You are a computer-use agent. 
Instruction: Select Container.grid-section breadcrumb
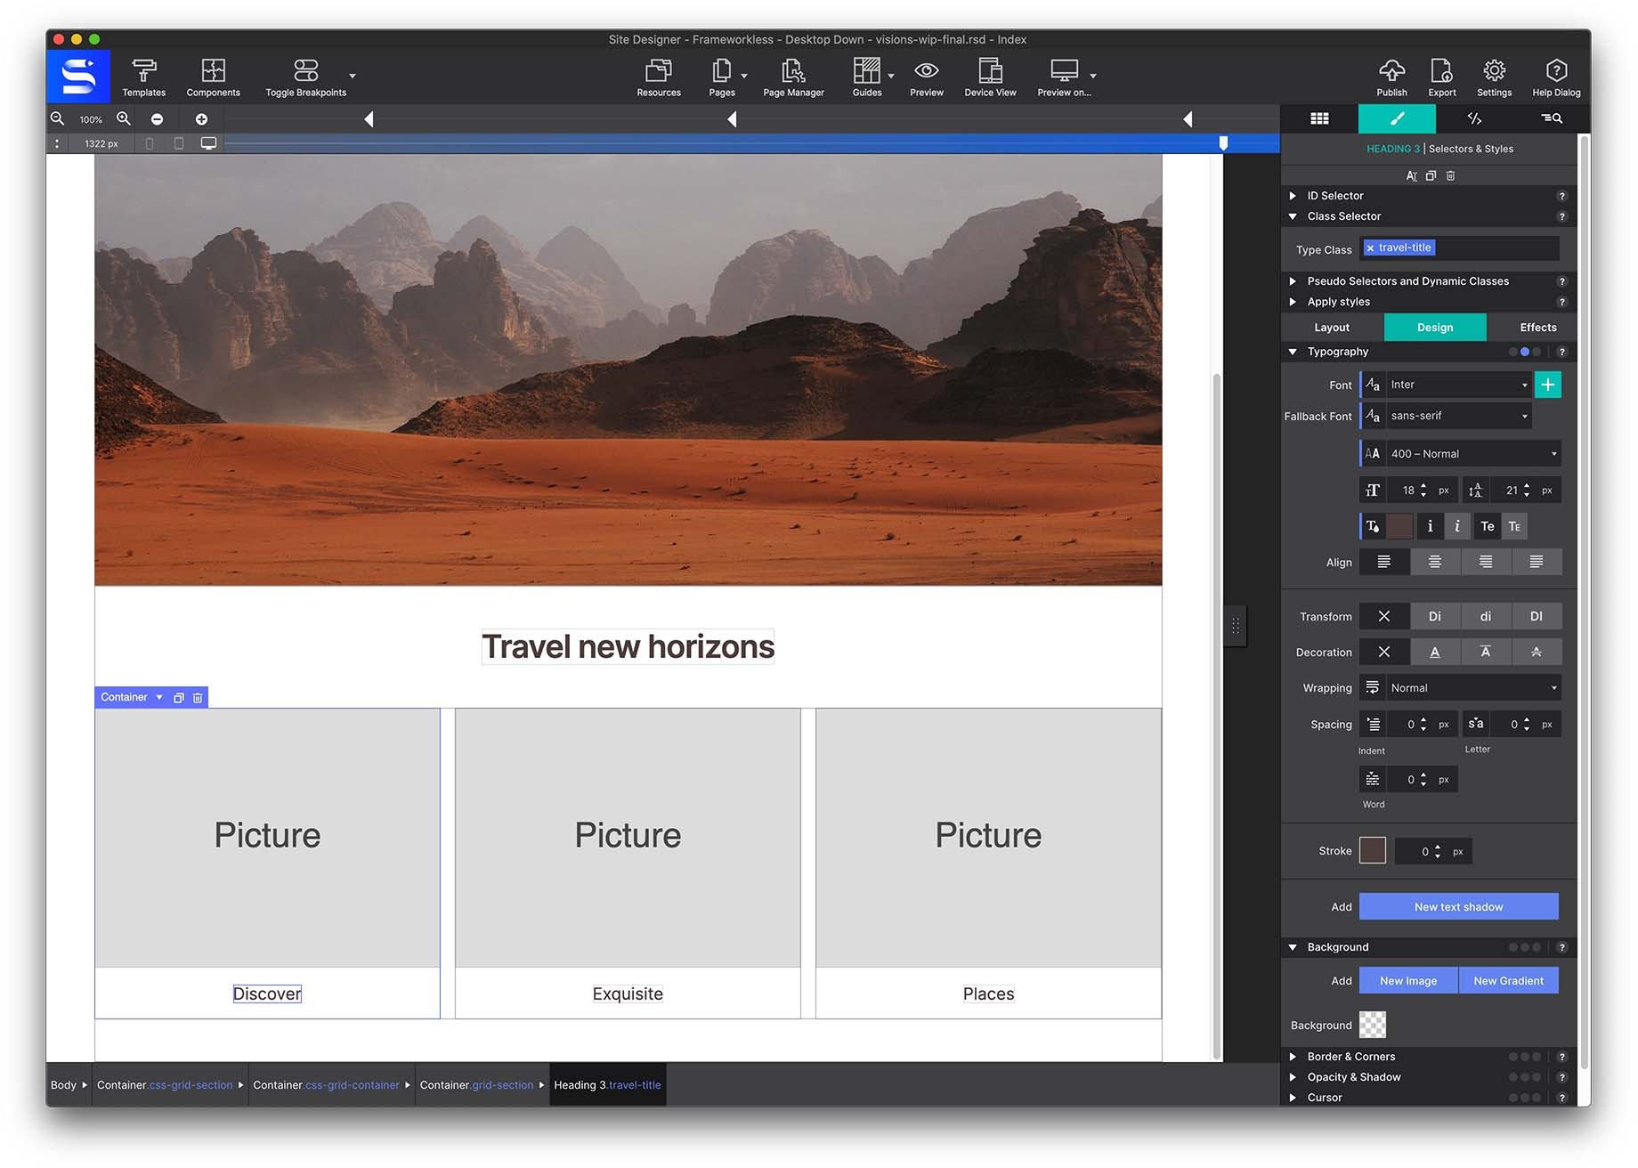pyautogui.click(x=476, y=1085)
